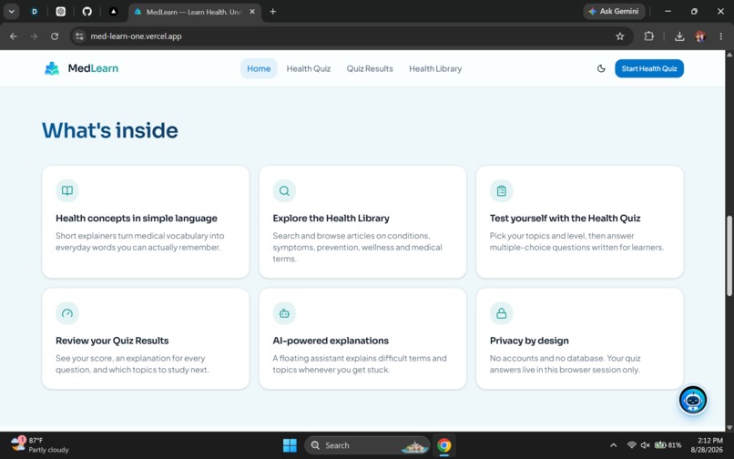
Task: Click the Start Health Quiz button
Action: coord(649,68)
